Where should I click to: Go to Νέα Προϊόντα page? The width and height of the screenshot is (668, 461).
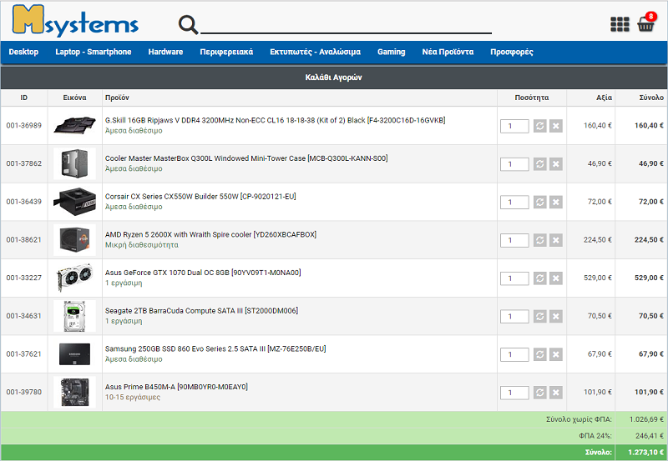[448, 52]
